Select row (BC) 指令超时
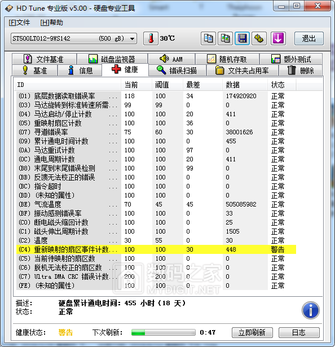 pyautogui.click(x=156, y=186)
